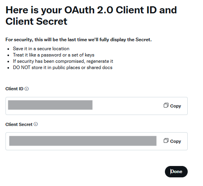
Task: Click the Client ID field label text
Action: tap(14, 89)
